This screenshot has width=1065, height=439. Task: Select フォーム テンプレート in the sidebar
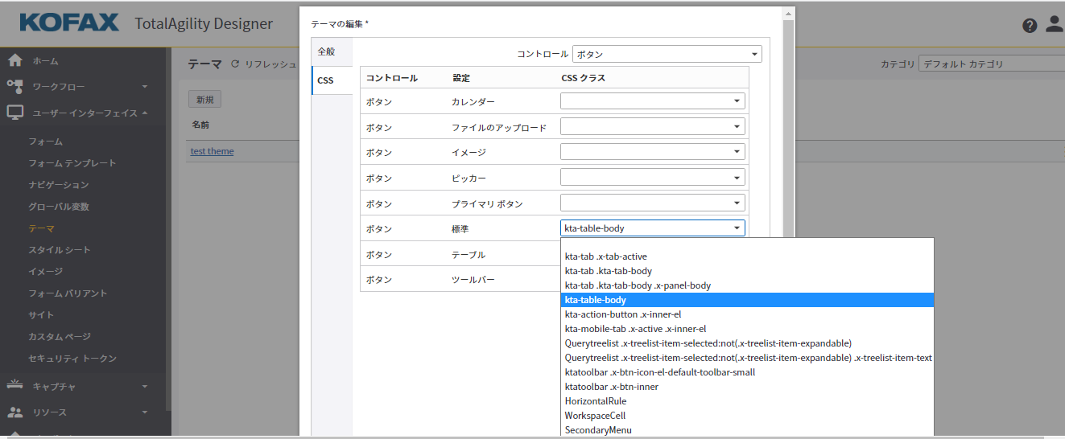(72, 163)
